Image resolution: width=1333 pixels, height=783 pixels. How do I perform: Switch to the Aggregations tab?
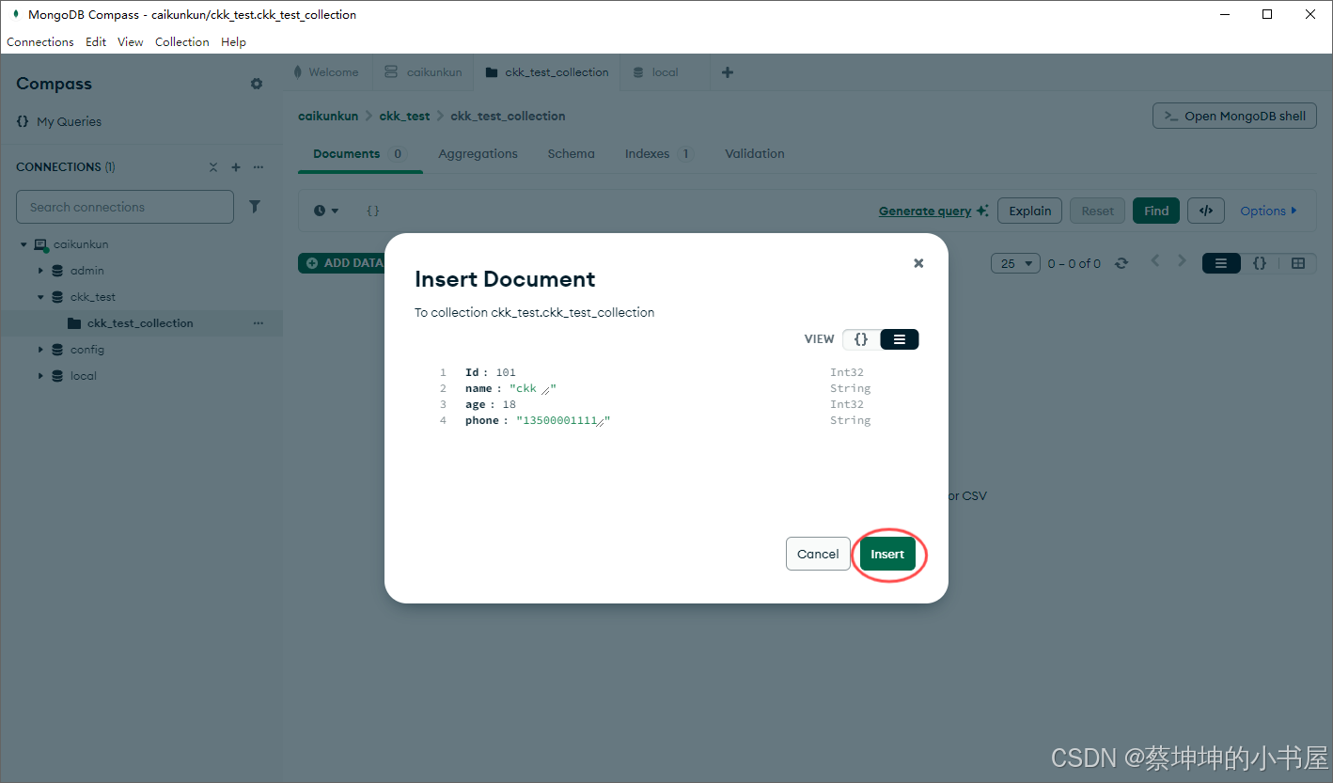click(x=478, y=153)
